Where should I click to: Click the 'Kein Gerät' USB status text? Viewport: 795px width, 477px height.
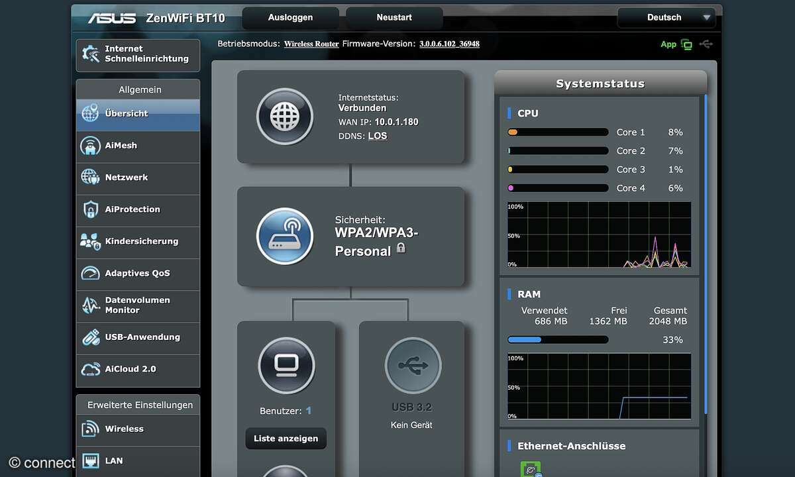coord(412,425)
